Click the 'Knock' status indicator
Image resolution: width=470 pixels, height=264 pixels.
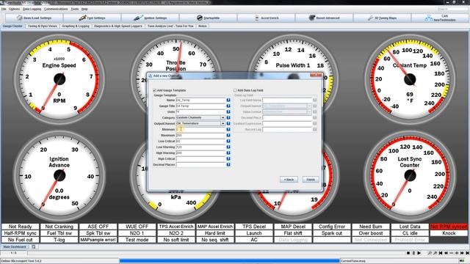[x=449, y=233]
